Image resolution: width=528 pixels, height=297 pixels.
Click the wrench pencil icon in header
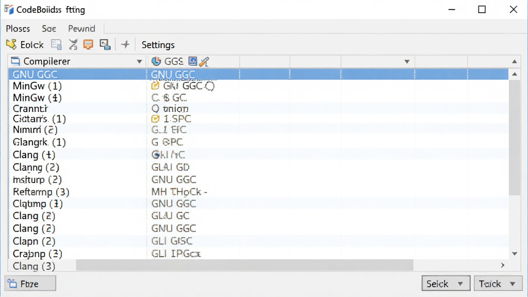(x=204, y=62)
